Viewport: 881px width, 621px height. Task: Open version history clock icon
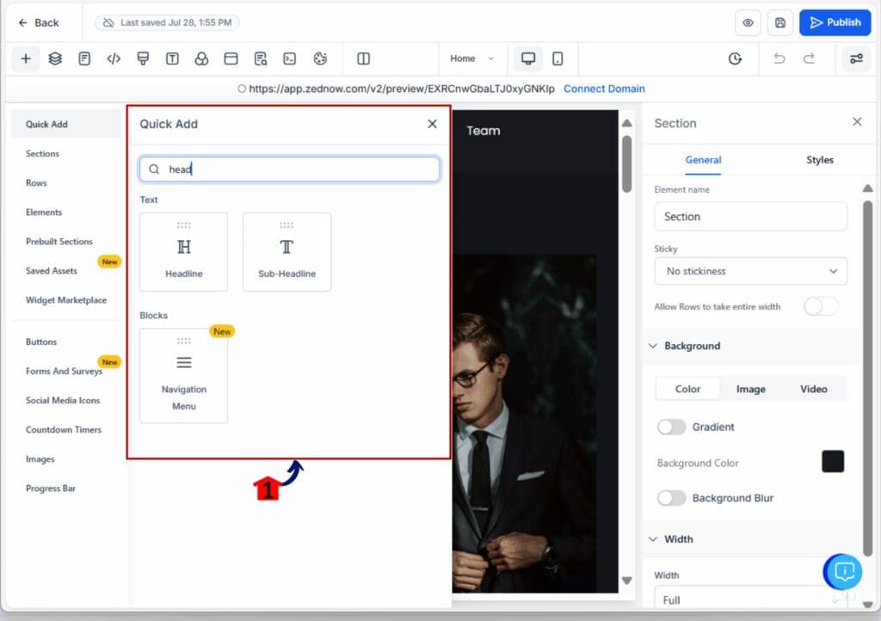pyautogui.click(x=735, y=58)
